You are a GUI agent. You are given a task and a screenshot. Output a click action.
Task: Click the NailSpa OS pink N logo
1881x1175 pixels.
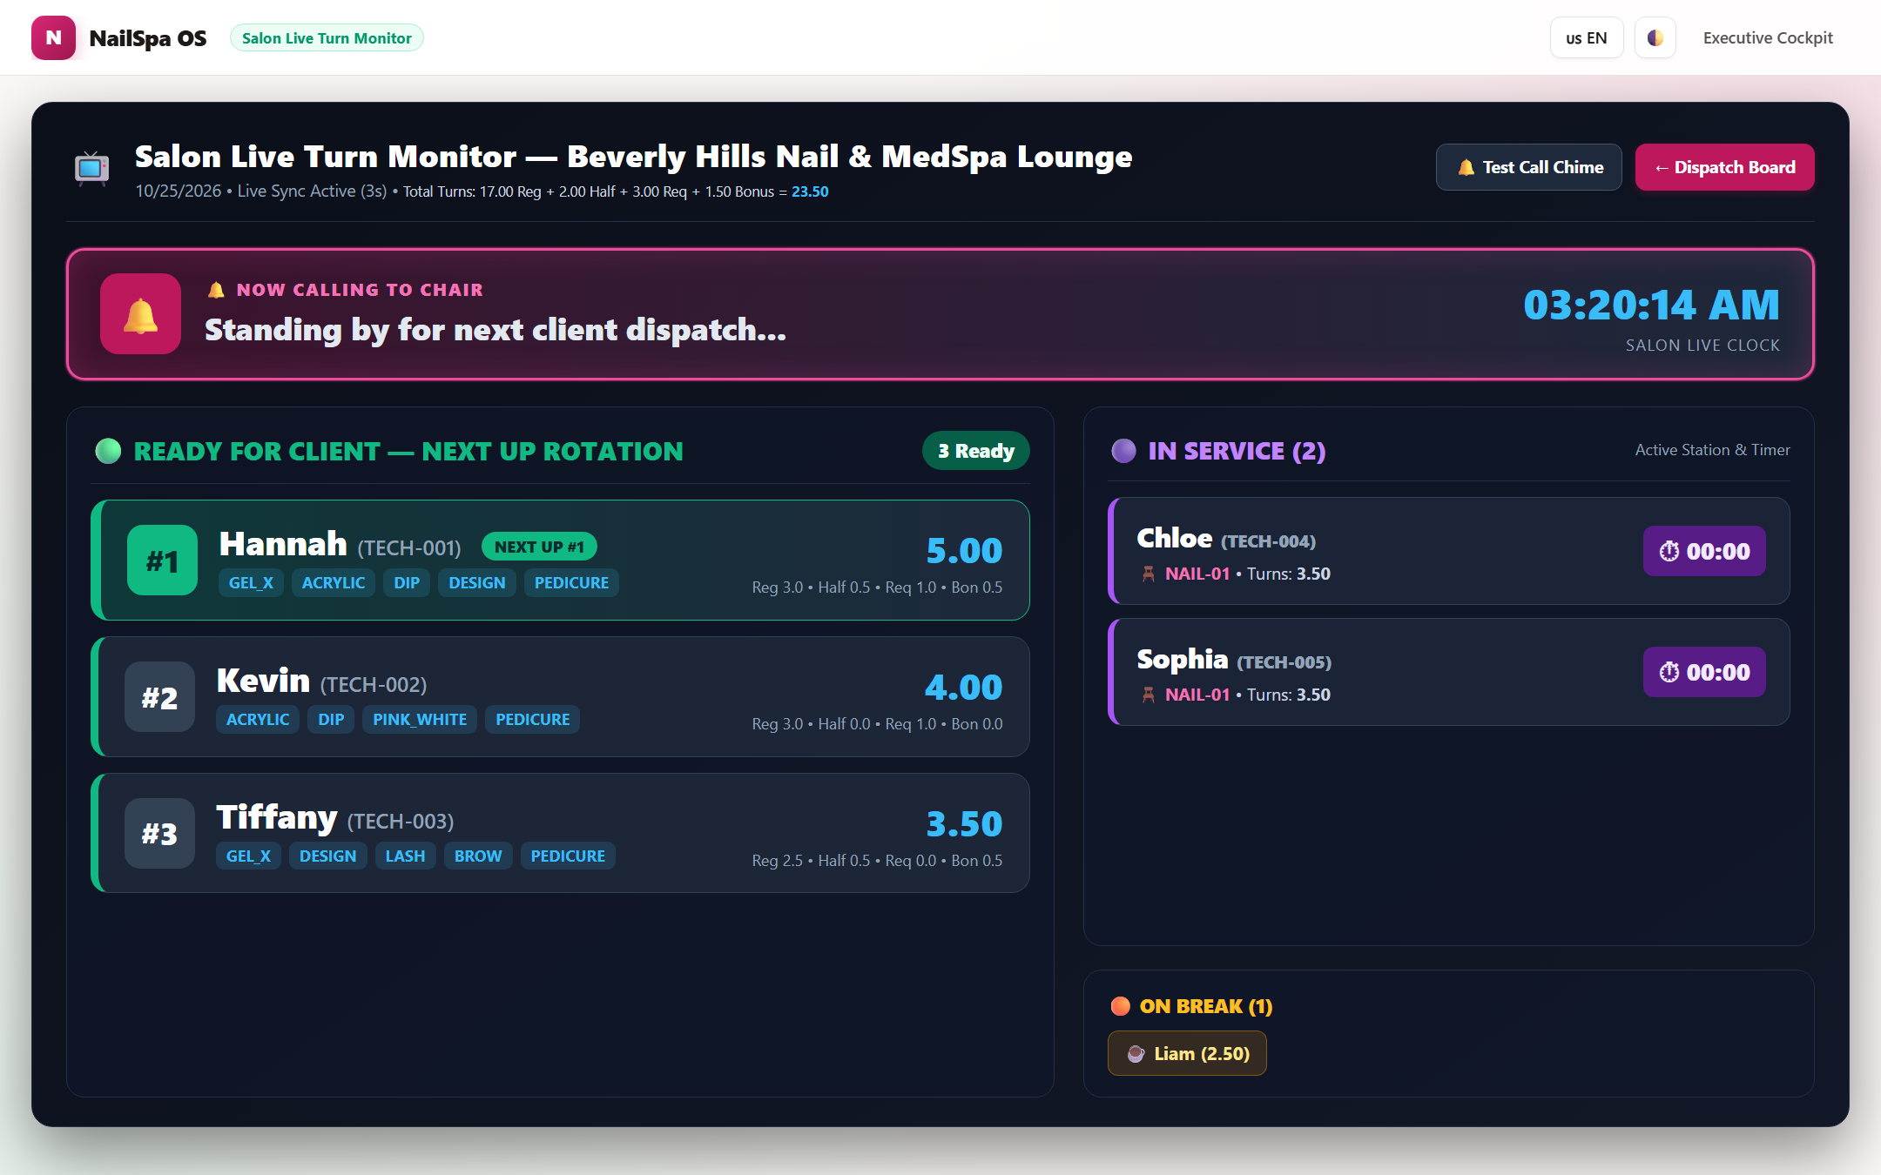(53, 37)
